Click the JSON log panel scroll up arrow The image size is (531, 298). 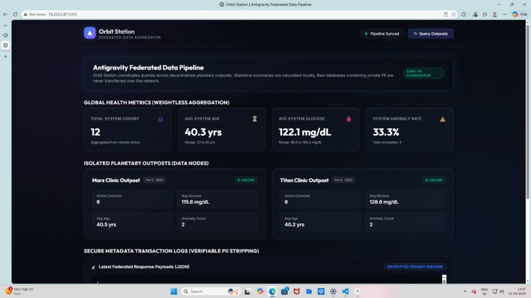(x=444, y=277)
